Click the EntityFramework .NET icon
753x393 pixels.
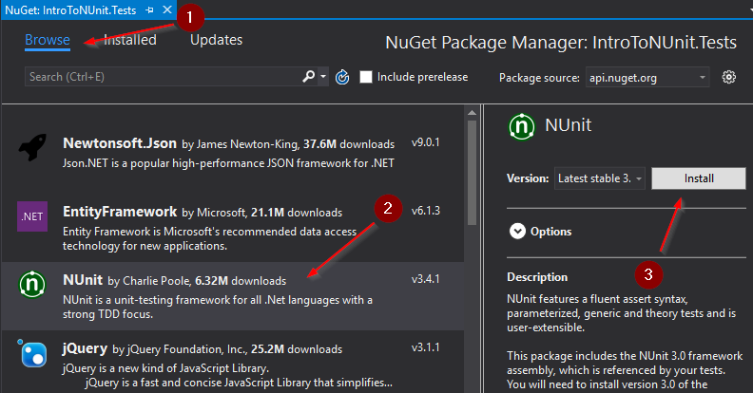(x=32, y=216)
